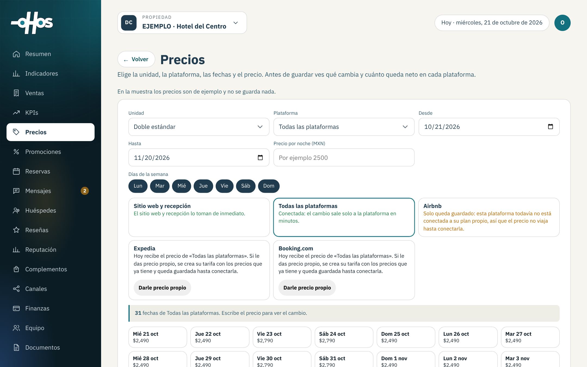Expand the Hotel del Centro property selector
This screenshot has width=587, height=367.
point(182,23)
